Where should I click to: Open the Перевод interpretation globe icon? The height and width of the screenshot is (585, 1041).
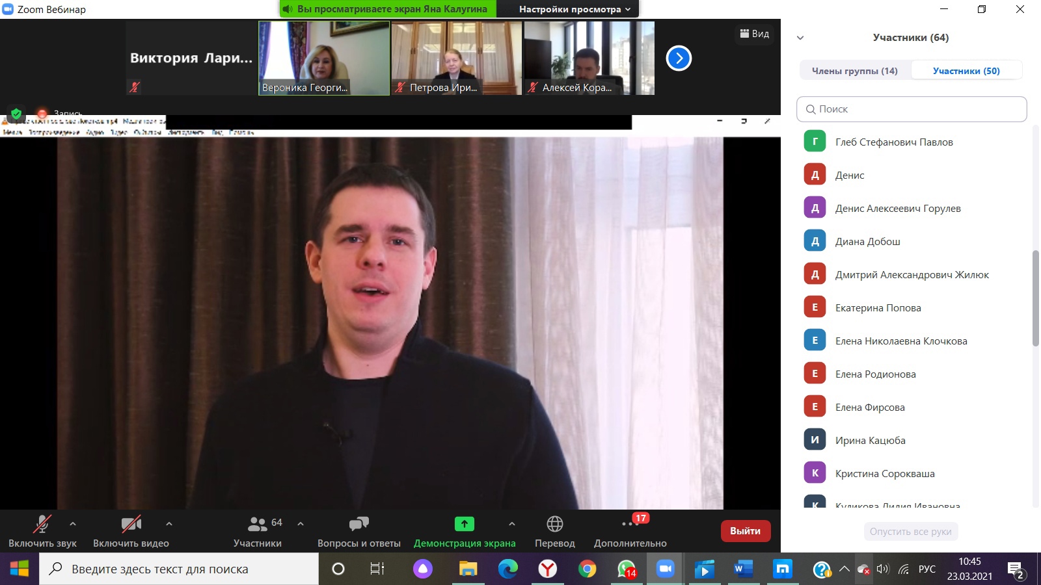click(554, 524)
